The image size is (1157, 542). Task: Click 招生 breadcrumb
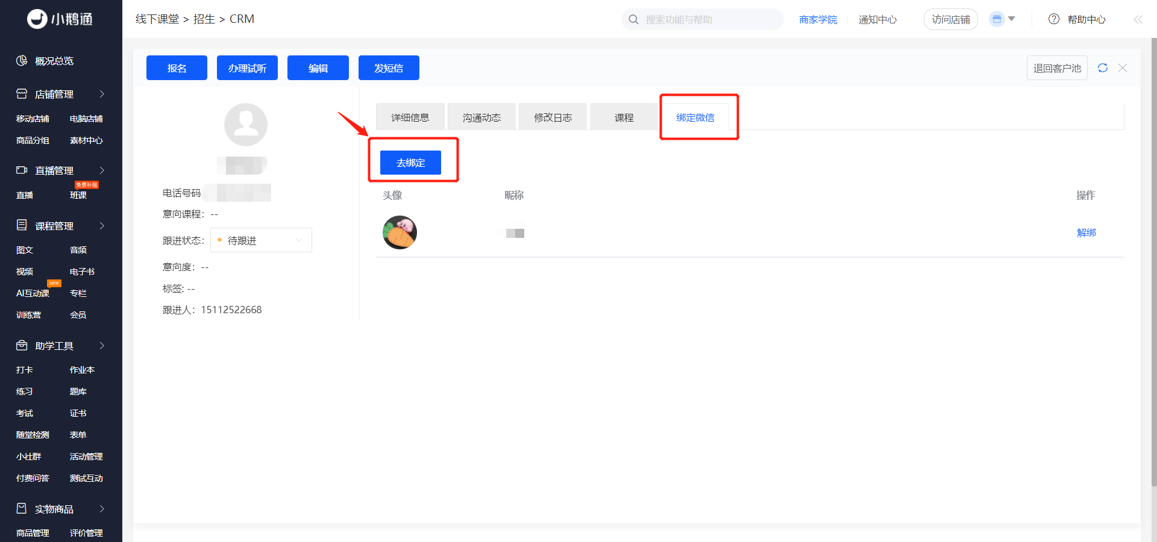(x=204, y=19)
